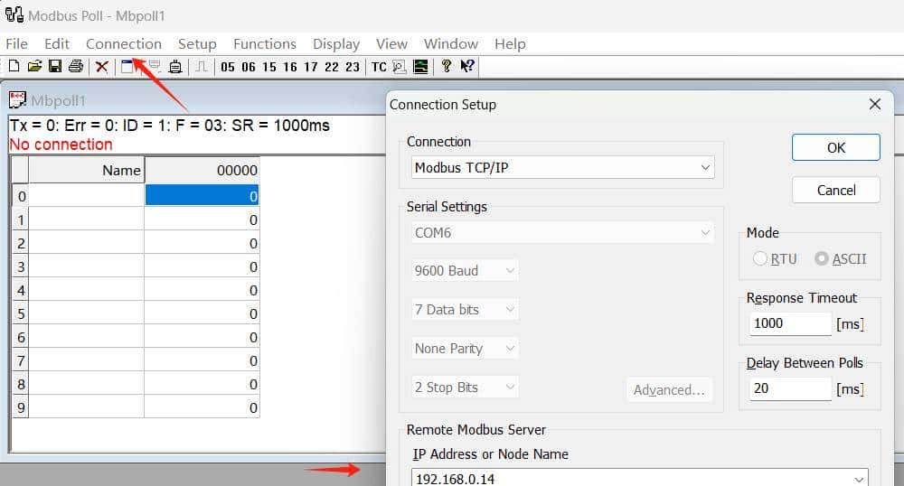Open the Setup menu
This screenshot has width=904, height=486.
point(197,43)
